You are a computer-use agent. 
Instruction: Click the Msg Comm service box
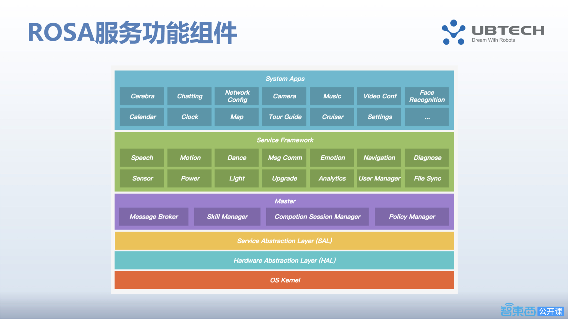284,158
